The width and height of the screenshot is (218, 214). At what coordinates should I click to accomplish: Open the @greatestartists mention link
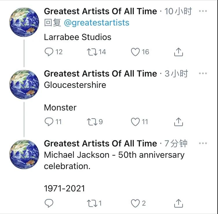(x=96, y=23)
